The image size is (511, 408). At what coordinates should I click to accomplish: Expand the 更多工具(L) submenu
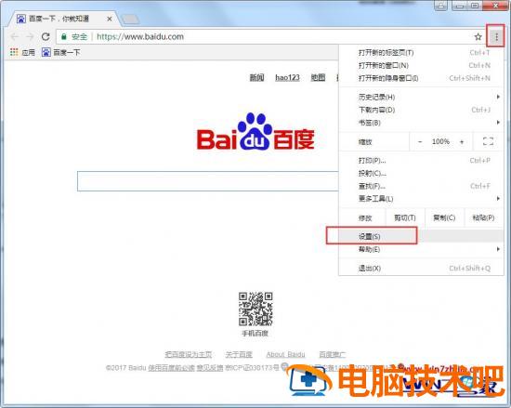pos(421,199)
